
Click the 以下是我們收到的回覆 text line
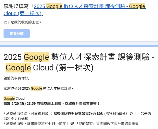click(23, 22)
